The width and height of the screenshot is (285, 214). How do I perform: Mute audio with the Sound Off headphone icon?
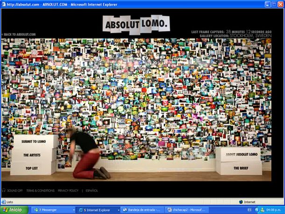click(4, 191)
